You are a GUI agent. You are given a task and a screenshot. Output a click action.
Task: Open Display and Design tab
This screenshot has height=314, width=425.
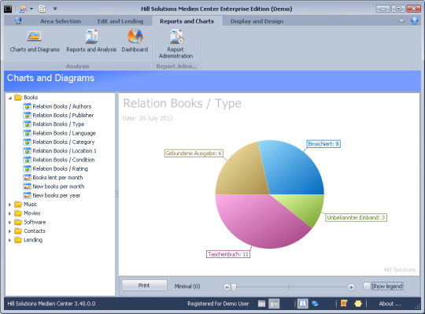(x=257, y=21)
